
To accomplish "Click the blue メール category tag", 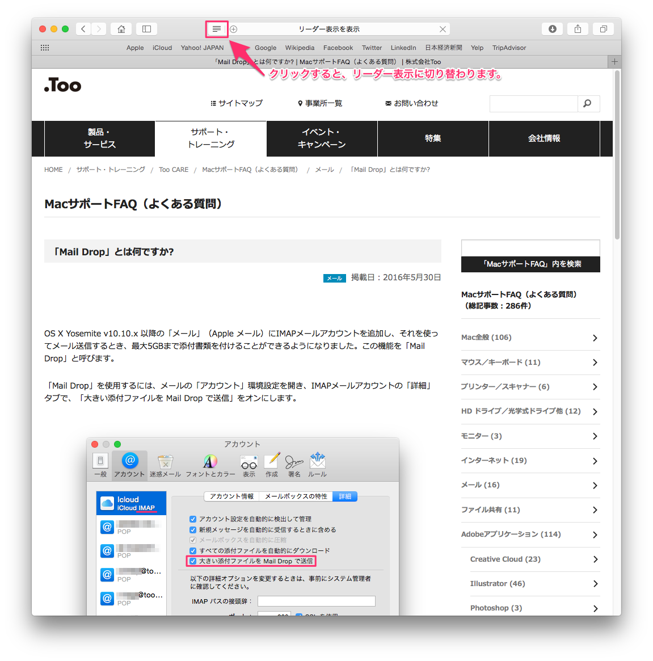I will (x=334, y=278).
